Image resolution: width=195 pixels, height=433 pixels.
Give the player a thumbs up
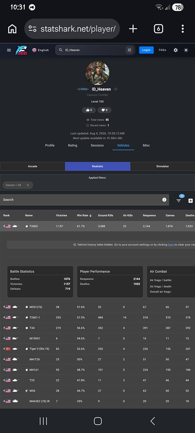point(89,110)
